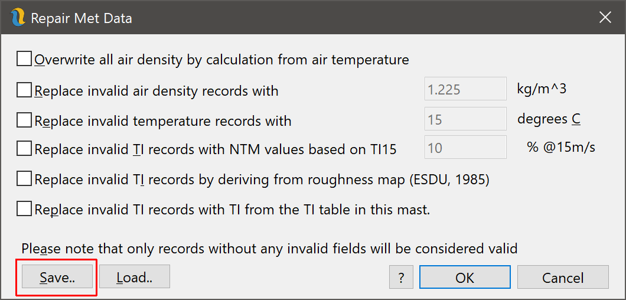Click the temperature field showing 15
626x300 pixels.
[465, 119]
